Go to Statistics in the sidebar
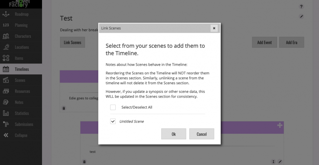This screenshot has width=319, height=165. [x=22, y=113]
